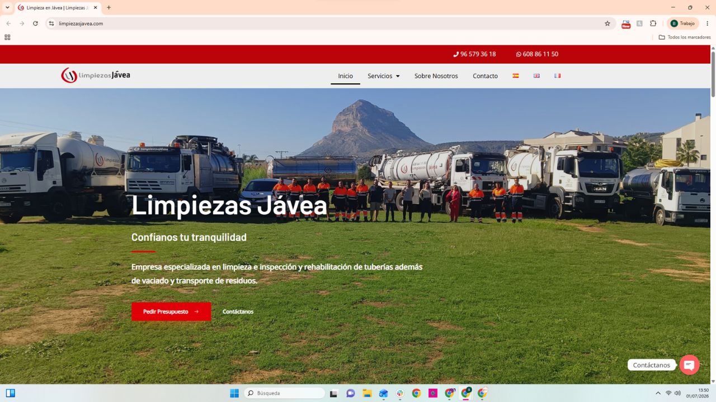Screen dimensions: 716x402
Task: Open the Chrome Extensions puzzle icon
Action: coord(653,23)
